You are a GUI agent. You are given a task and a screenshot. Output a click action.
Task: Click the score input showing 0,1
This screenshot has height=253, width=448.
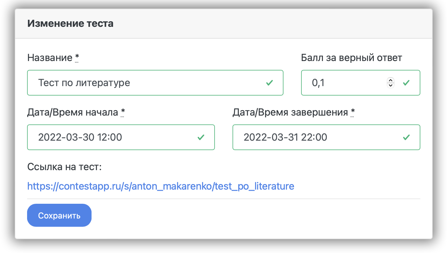tap(344, 83)
